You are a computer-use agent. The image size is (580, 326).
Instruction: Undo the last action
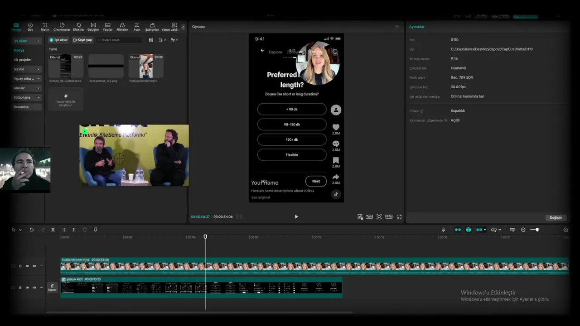click(32, 230)
